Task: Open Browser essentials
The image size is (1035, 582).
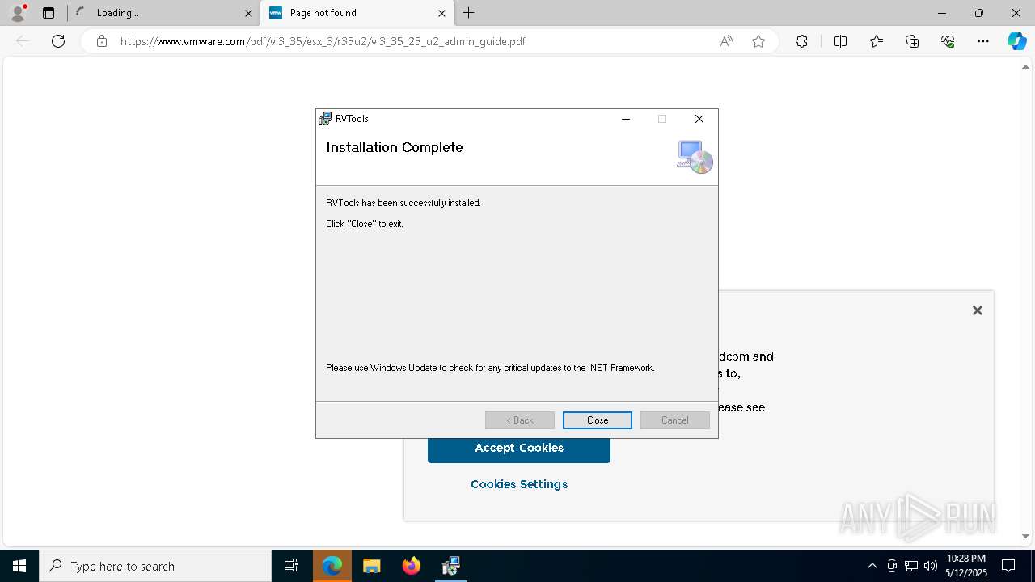Action: 948,41
